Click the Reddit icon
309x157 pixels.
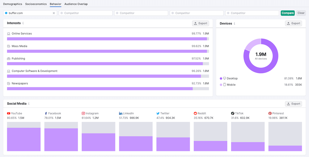click(x=195, y=114)
